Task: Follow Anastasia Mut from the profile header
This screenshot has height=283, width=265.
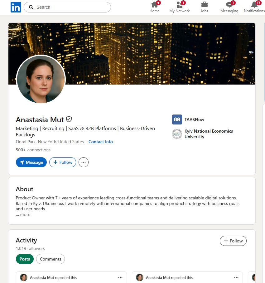Action: [63, 162]
